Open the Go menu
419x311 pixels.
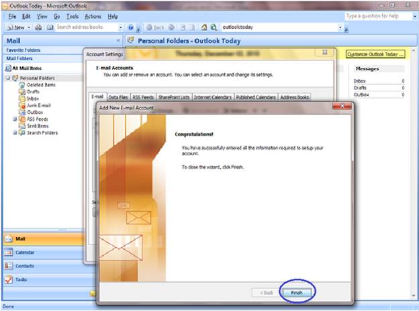56,16
